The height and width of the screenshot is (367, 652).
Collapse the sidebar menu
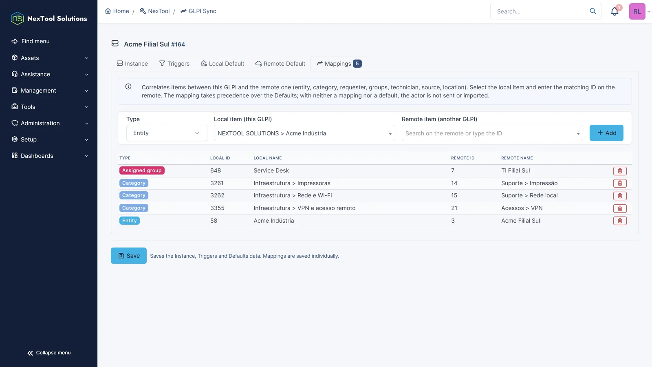(x=49, y=353)
